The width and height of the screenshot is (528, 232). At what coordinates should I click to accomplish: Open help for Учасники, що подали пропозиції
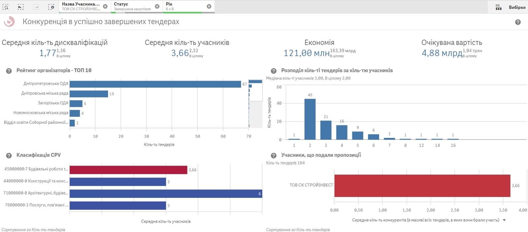[274, 155]
